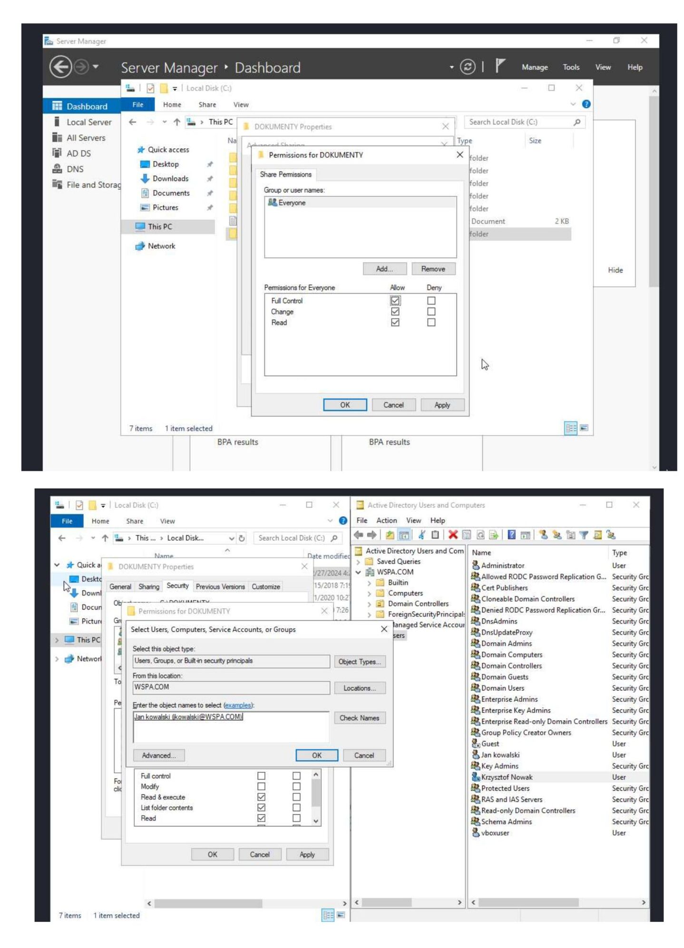Toggle Allow for List folder contents permission
Image resolution: width=684 pixels, height=948 pixels.
[x=261, y=807]
